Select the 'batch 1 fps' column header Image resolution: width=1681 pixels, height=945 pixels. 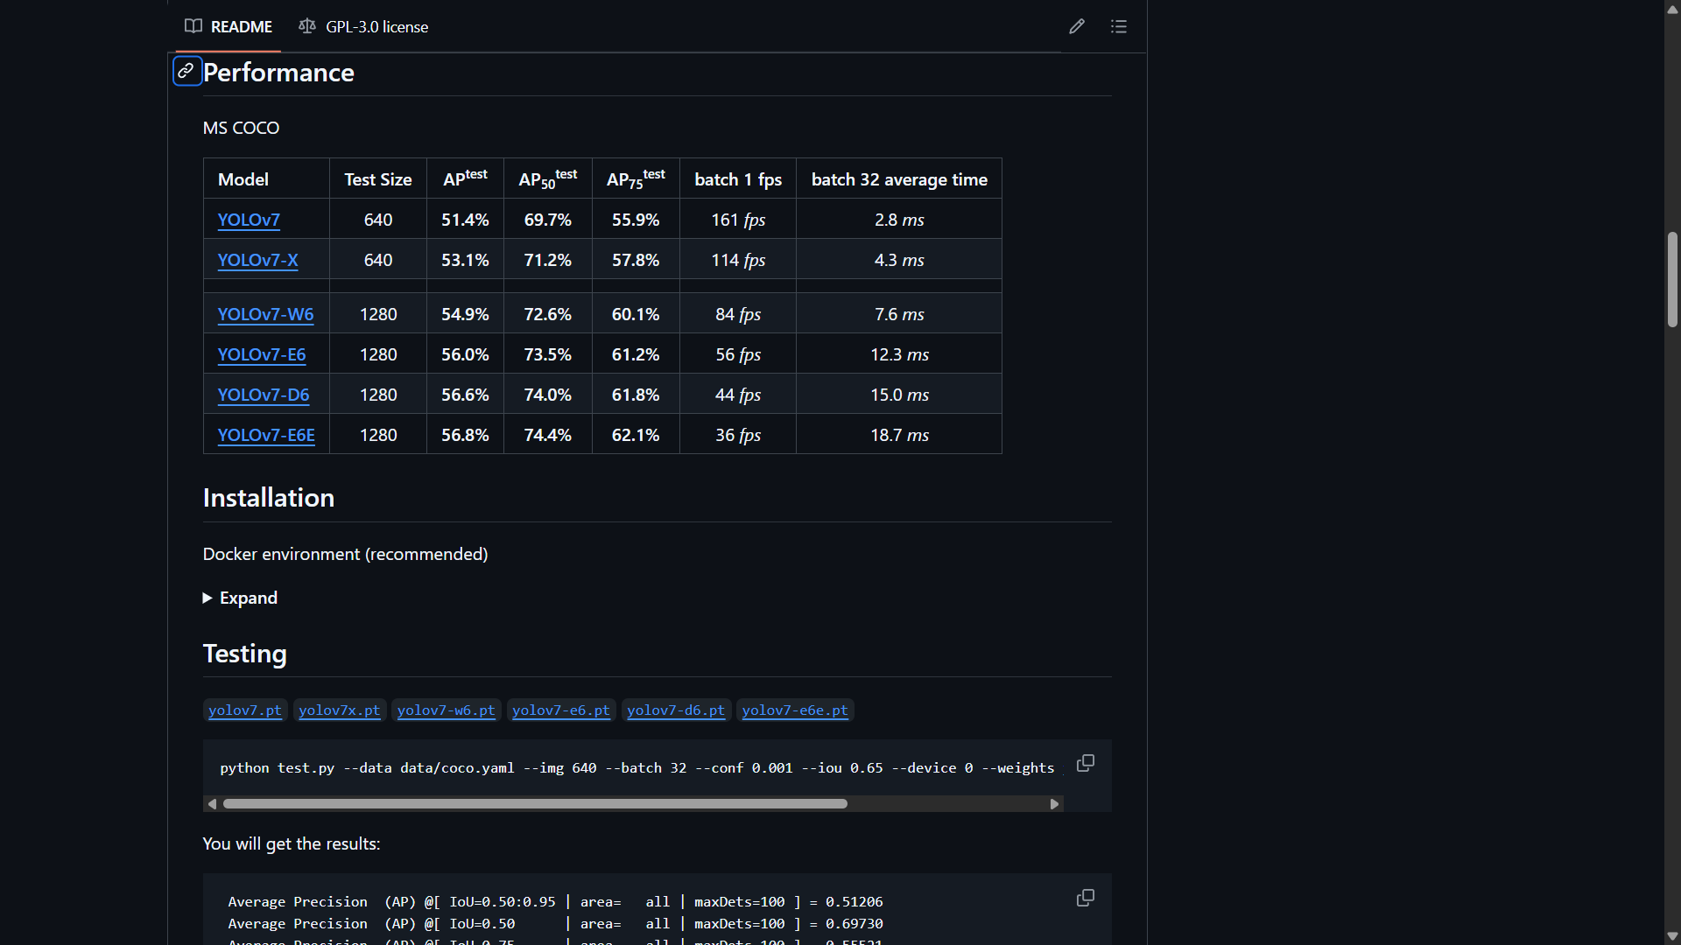click(738, 179)
